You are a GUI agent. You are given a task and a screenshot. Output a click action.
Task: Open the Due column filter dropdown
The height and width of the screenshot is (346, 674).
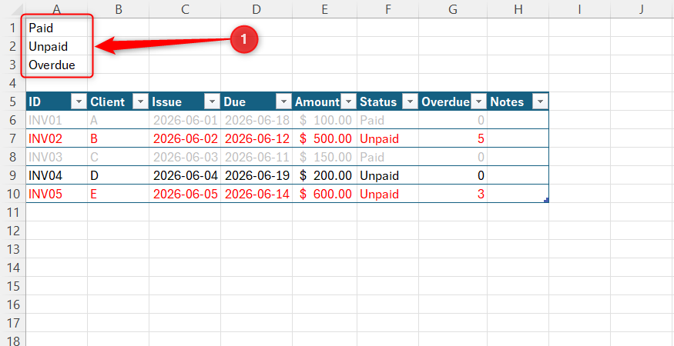(x=283, y=101)
